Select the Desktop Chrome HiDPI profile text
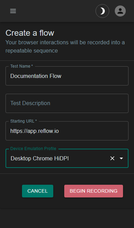 click(40, 158)
